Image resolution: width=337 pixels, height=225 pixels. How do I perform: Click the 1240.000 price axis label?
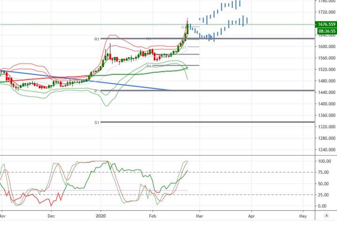[327, 150]
